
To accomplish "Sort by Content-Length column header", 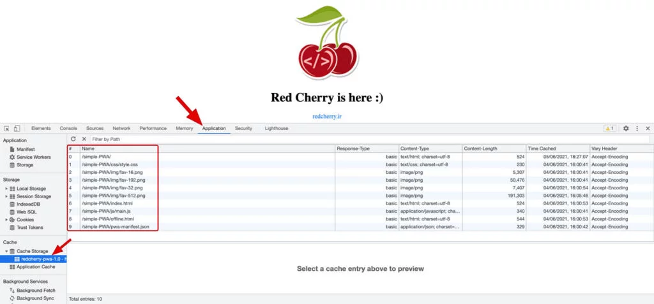I will pos(494,148).
